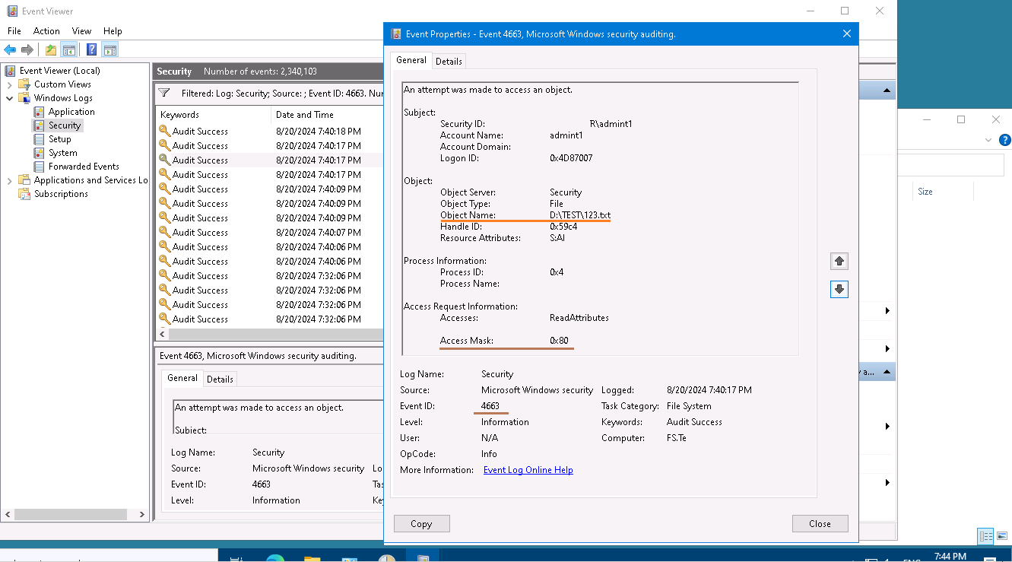Select General tab in Event Properties dialog
This screenshot has width=1012, height=562.
click(411, 60)
